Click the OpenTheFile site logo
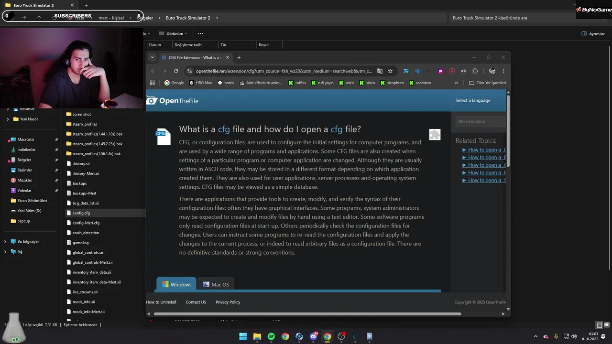612x344 pixels. coord(173,101)
